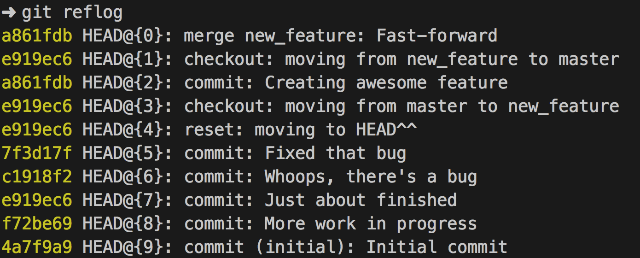
Task: Click commit hash 7f3d17f
Action: [x=37, y=153]
